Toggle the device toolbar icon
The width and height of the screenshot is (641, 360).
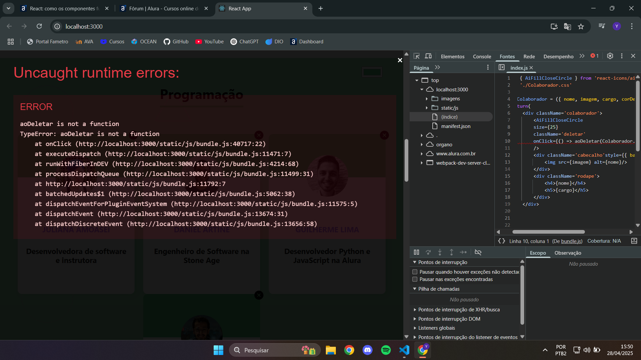[x=428, y=56]
